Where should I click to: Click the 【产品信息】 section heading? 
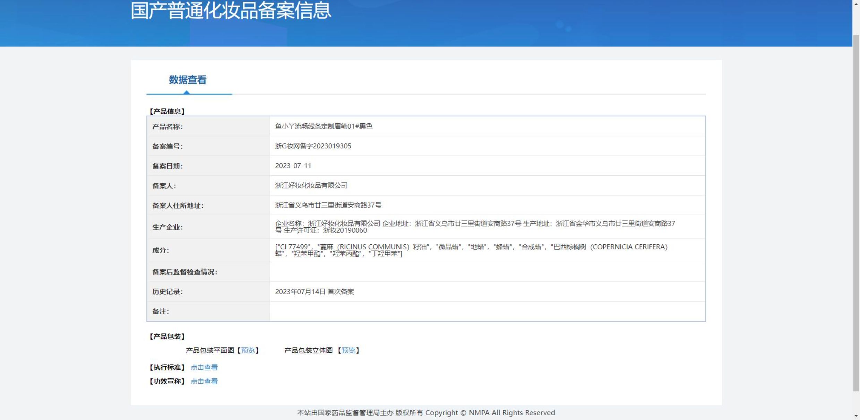[167, 111]
